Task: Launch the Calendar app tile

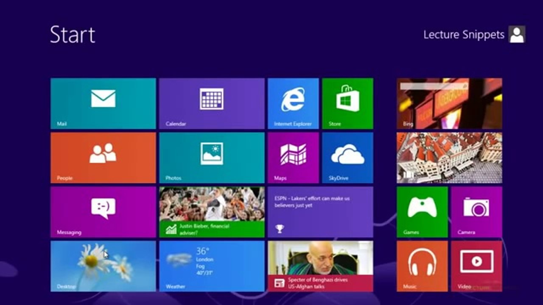Action: pos(212,103)
